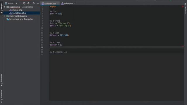The width and height of the screenshot is (187, 105).
Task: Click the locate/scroll from source icon
Action: point(24,3)
